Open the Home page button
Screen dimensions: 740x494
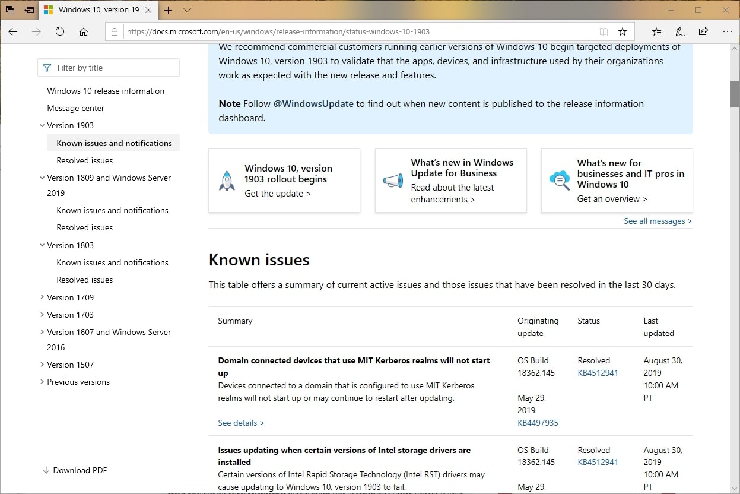pyautogui.click(x=84, y=31)
